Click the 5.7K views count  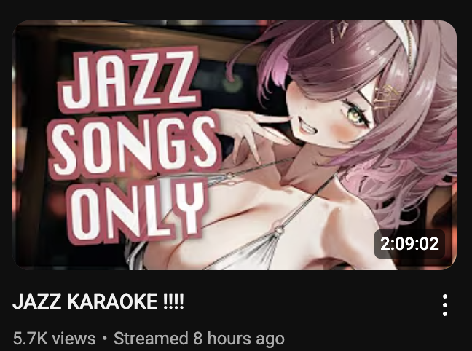pos(54,339)
